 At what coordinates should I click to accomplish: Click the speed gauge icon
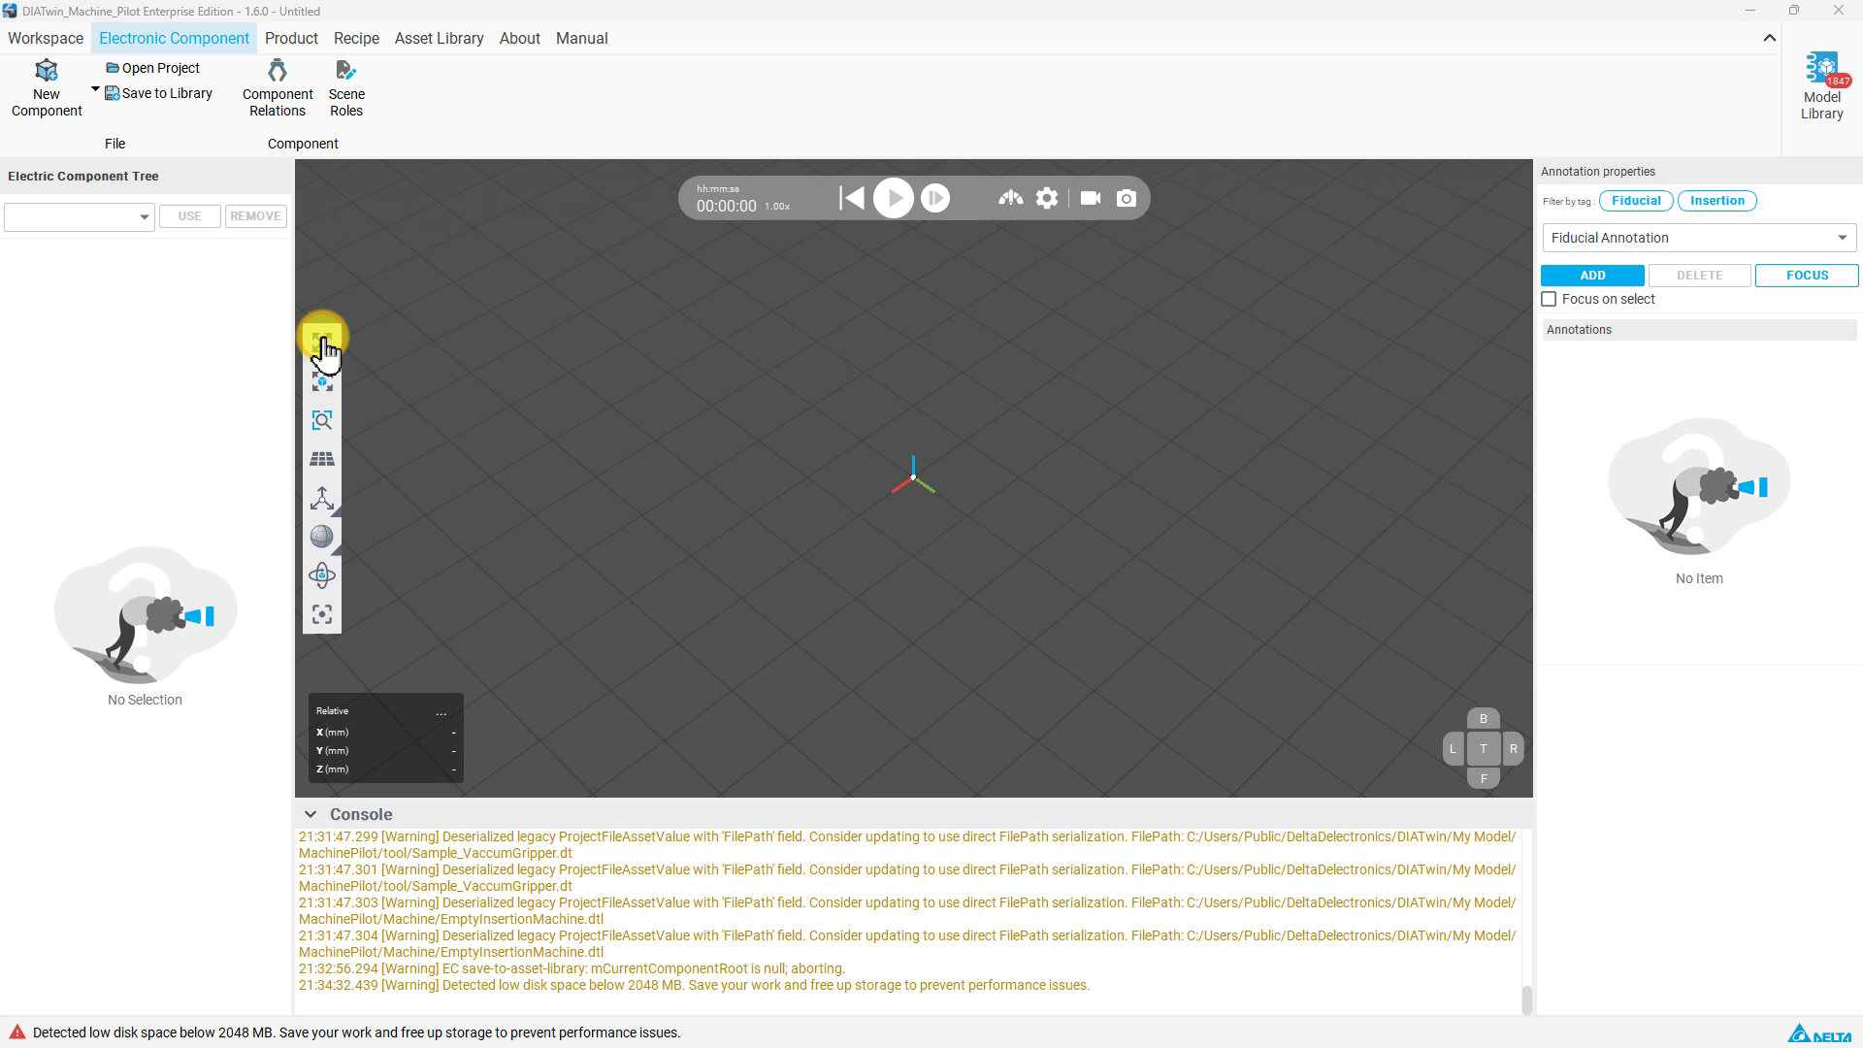click(1010, 198)
